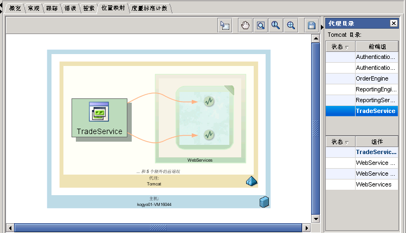This screenshot has height=233, width=406.
Task: Click the 5 additional front-end groups note
Action: pos(158,171)
